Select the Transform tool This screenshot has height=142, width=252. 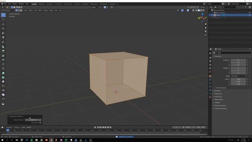point(3,37)
